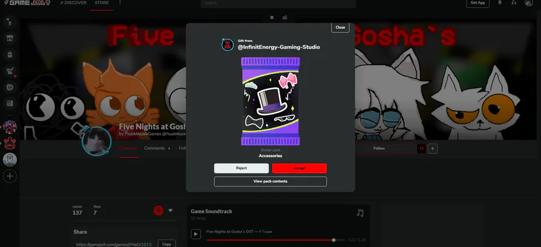541x247 pixels.
Task: Click the 7 likes count
Action: point(95,213)
